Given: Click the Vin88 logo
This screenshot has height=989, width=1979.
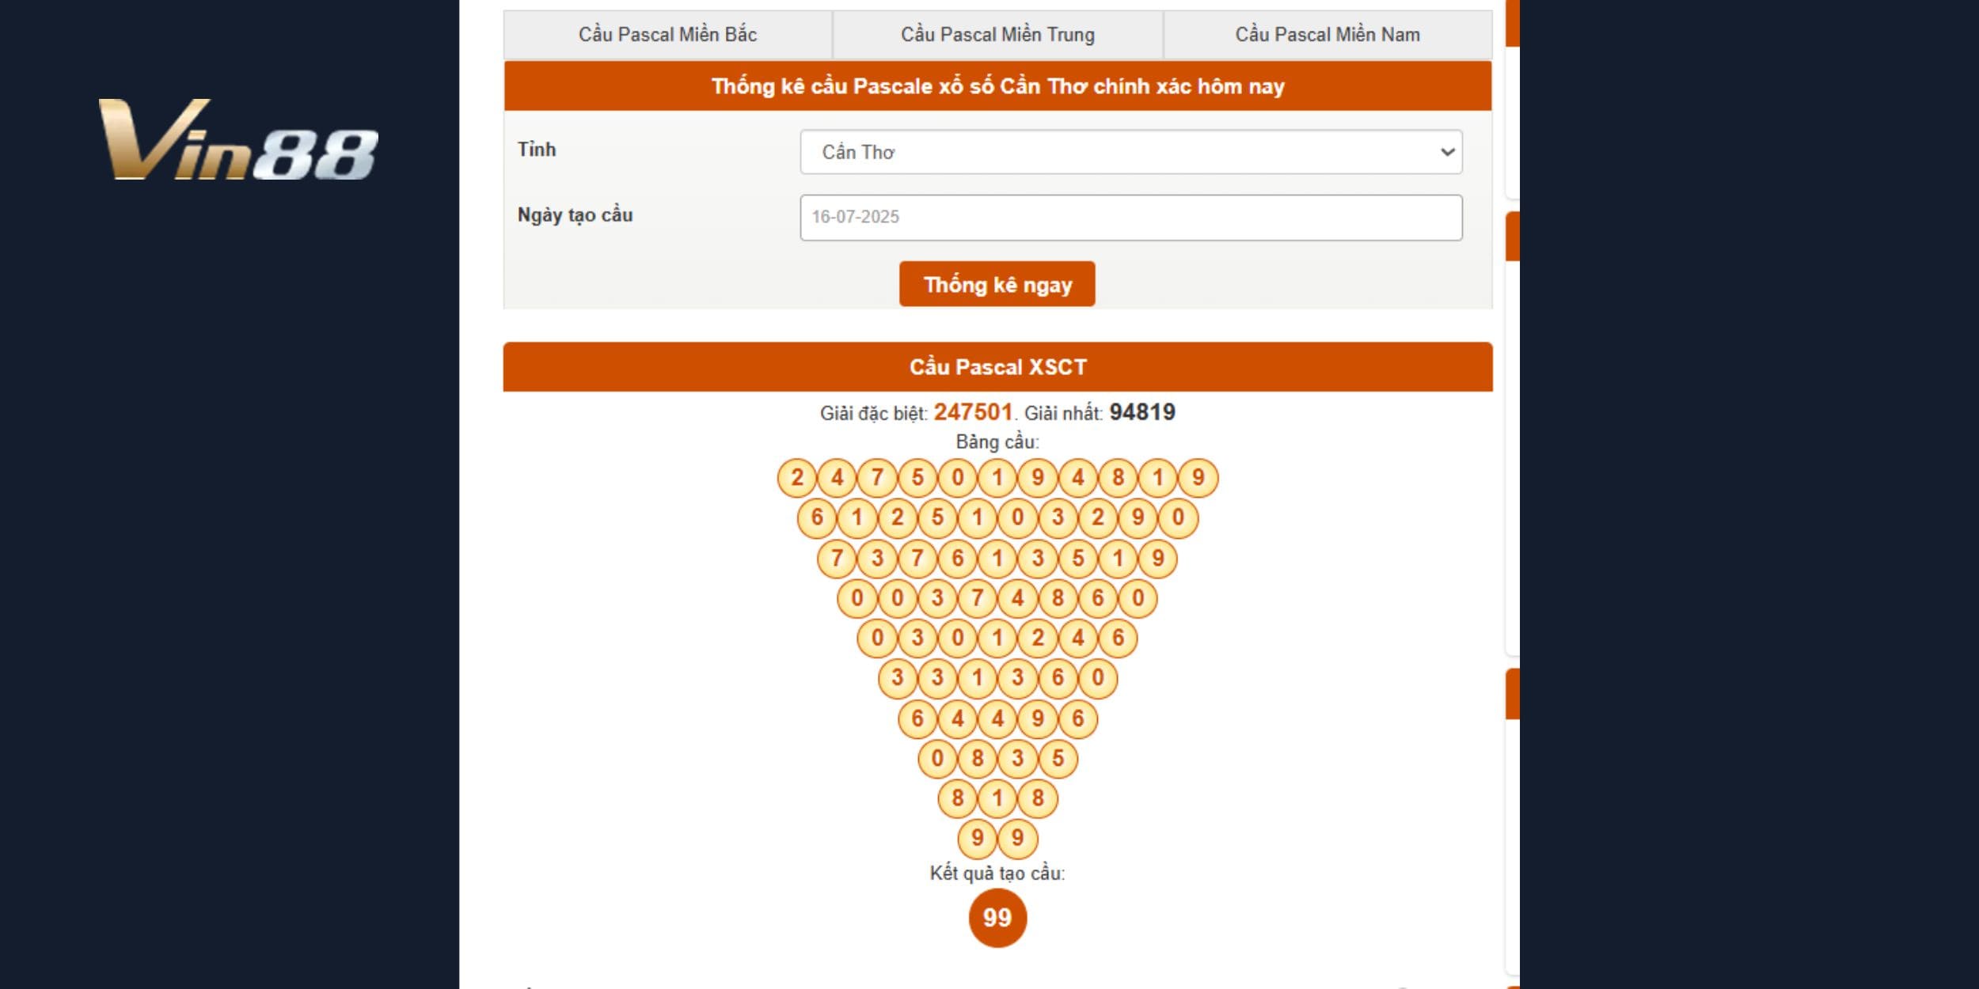Looking at the screenshot, I should 237,140.
